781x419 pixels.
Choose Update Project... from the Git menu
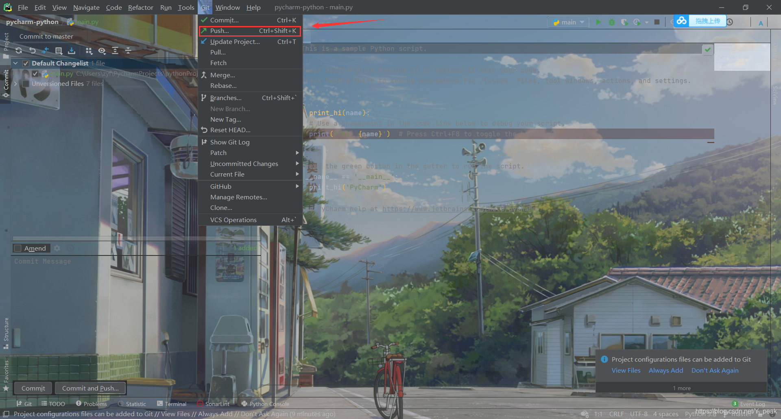pyautogui.click(x=250, y=41)
